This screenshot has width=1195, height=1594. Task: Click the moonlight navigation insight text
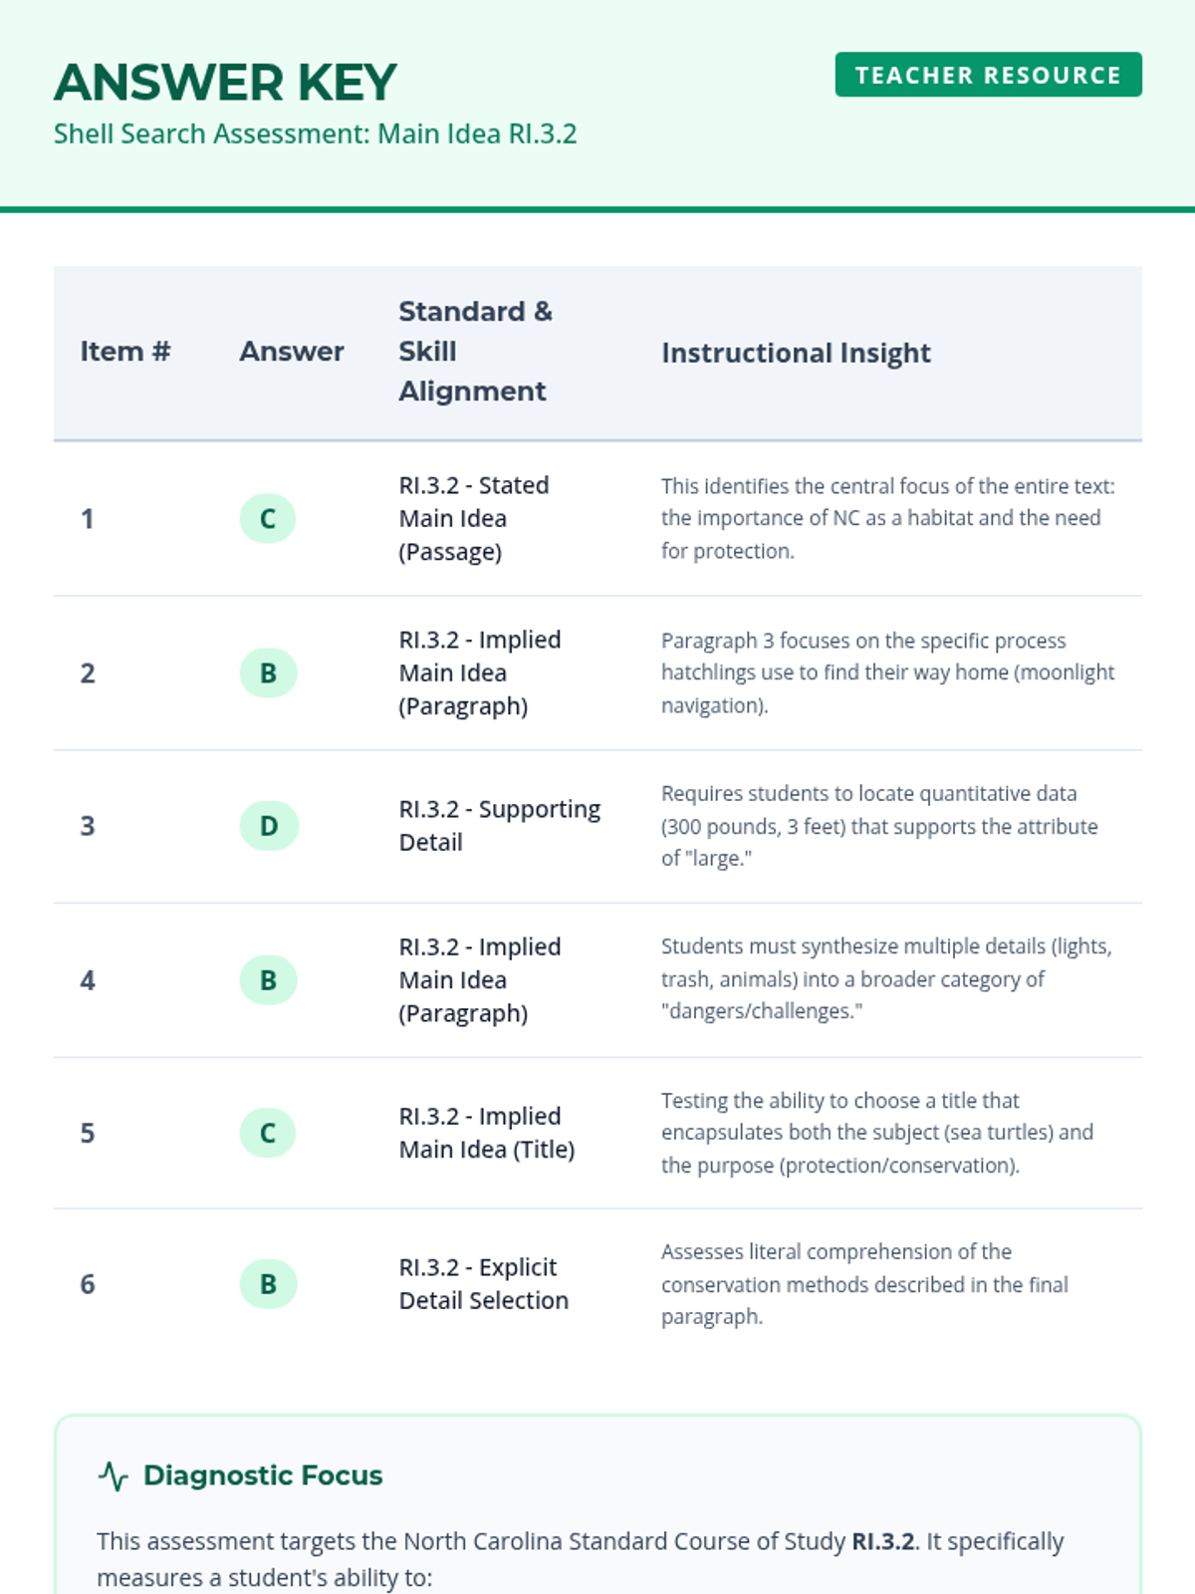(887, 672)
